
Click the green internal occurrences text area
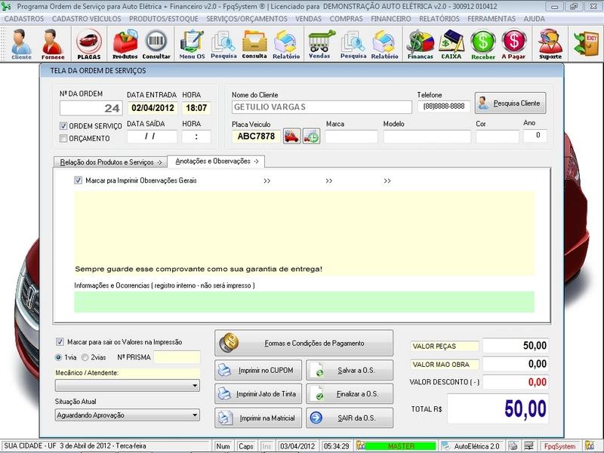[304, 301]
